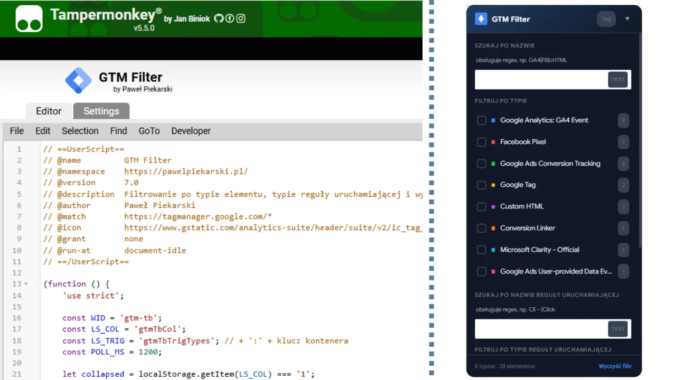Tick the Google Analytics: GA4 Event checkbox
Screen dimensions: 676x380
pos(482,120)
